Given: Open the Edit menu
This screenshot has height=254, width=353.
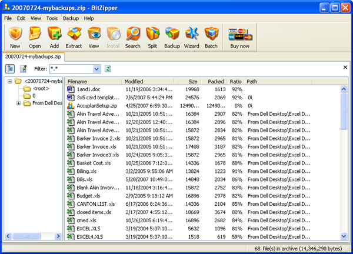Looking at the screenshot, I should click(21, 18).
